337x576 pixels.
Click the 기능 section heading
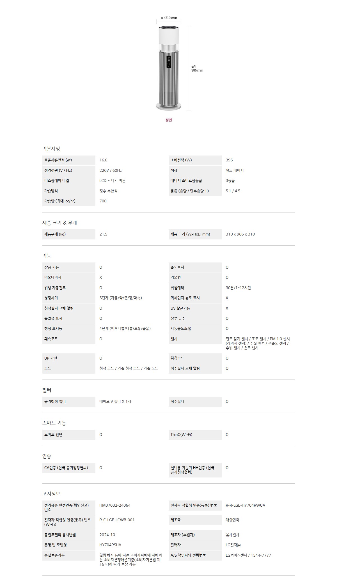click(x=47, y=256)
